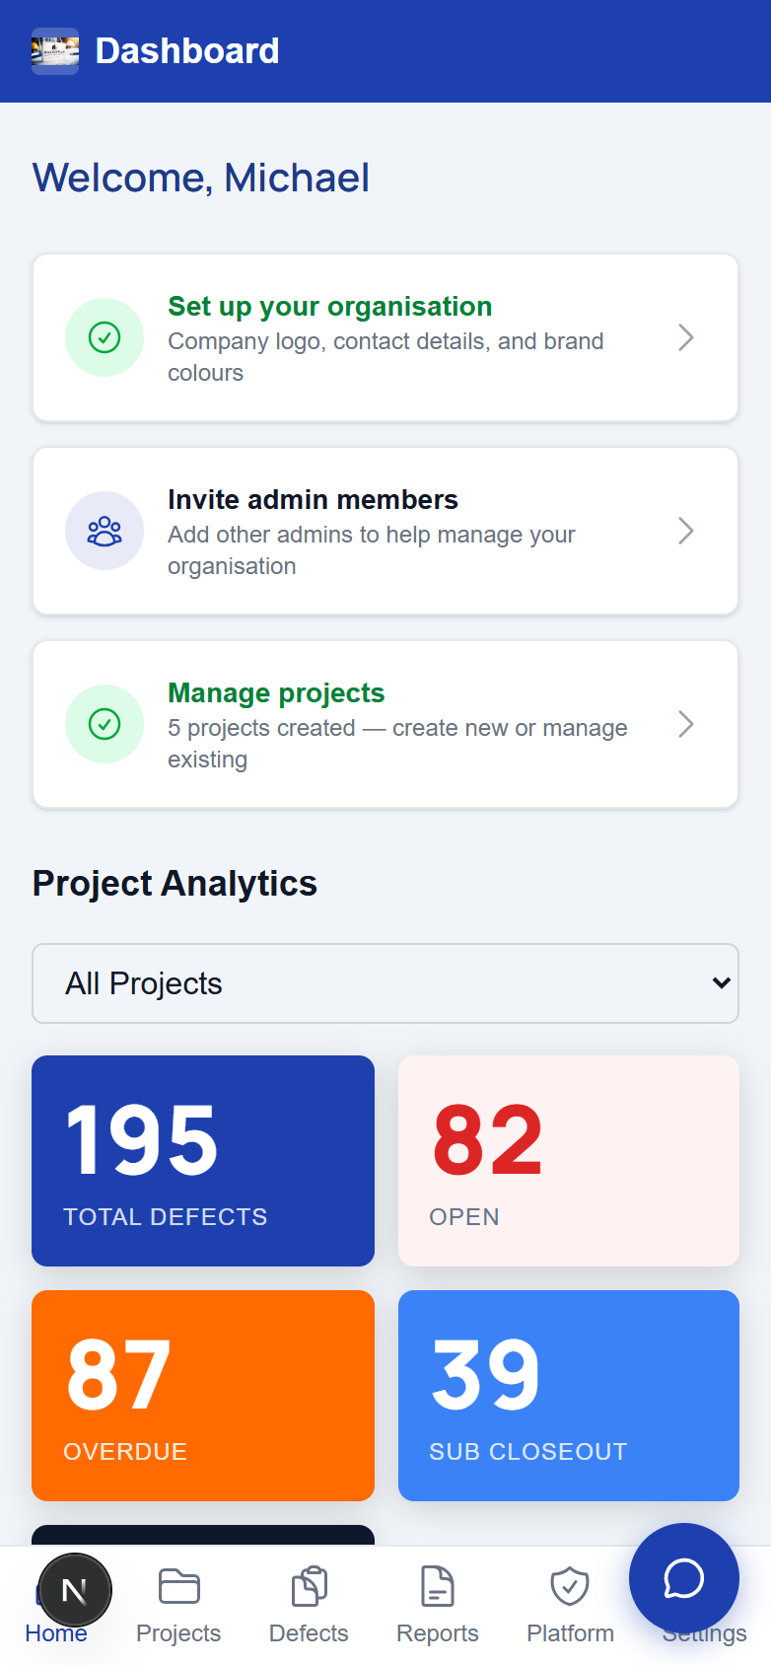Image resolution: width=771 pixels, height=1665 pixels.
Task: Click the Platform shield icon
Action: point(570,1587)
